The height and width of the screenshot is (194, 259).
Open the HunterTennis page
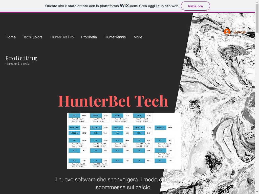coord(115,37)
